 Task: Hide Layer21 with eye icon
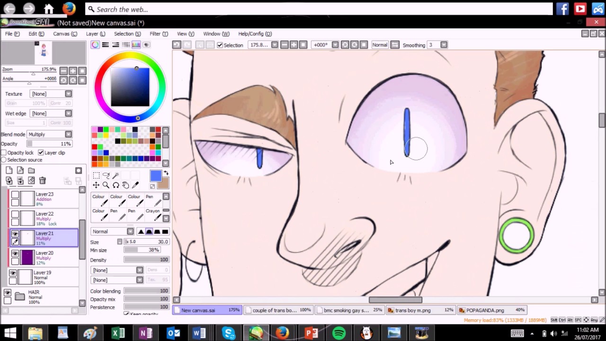15,234
